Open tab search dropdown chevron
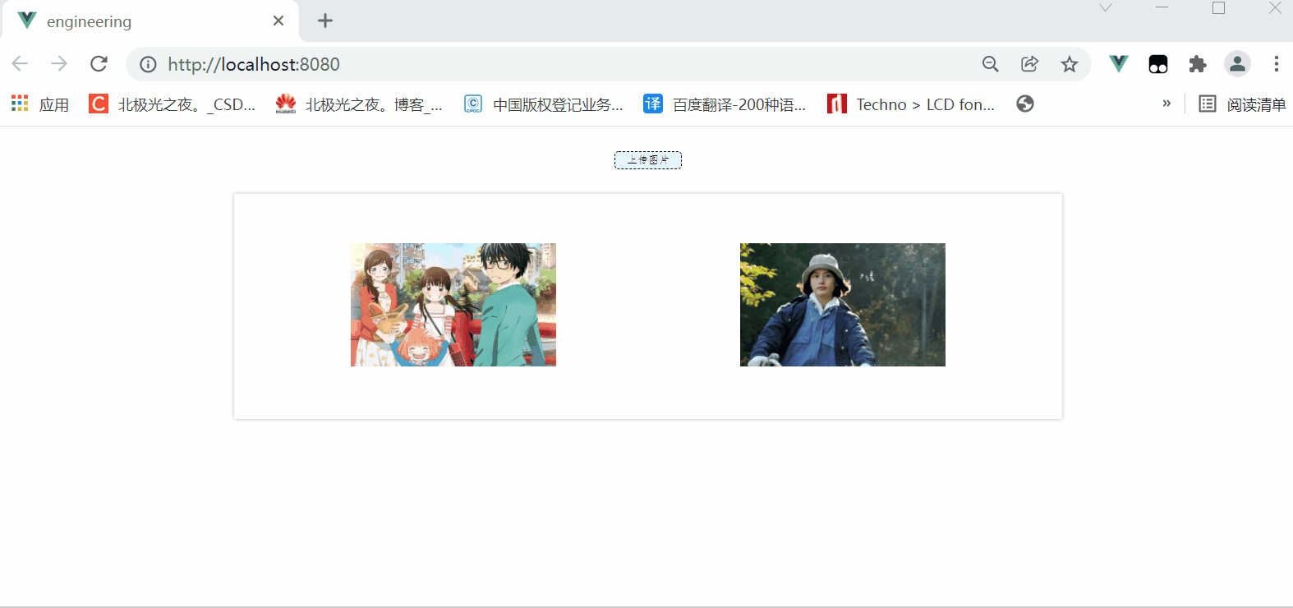The height and width of the screenshot is (608, 1293). click(x=1106, y=8)
